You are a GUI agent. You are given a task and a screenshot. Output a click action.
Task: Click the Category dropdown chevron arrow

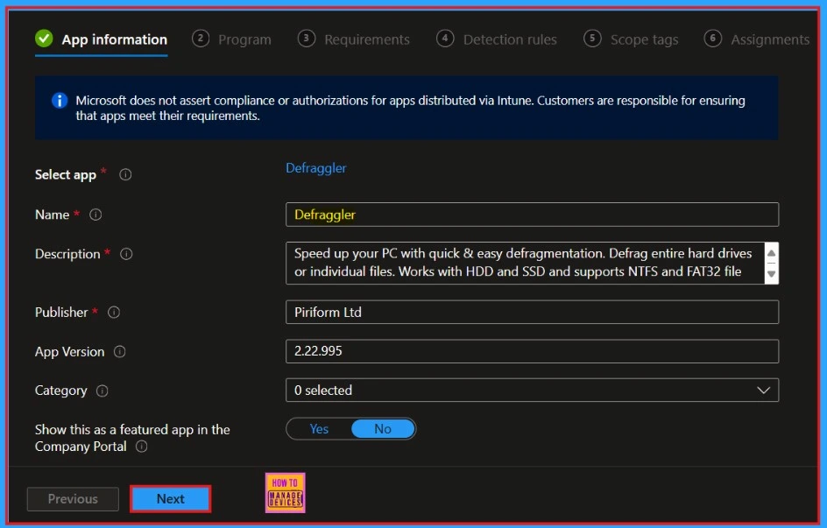(763, 390)
